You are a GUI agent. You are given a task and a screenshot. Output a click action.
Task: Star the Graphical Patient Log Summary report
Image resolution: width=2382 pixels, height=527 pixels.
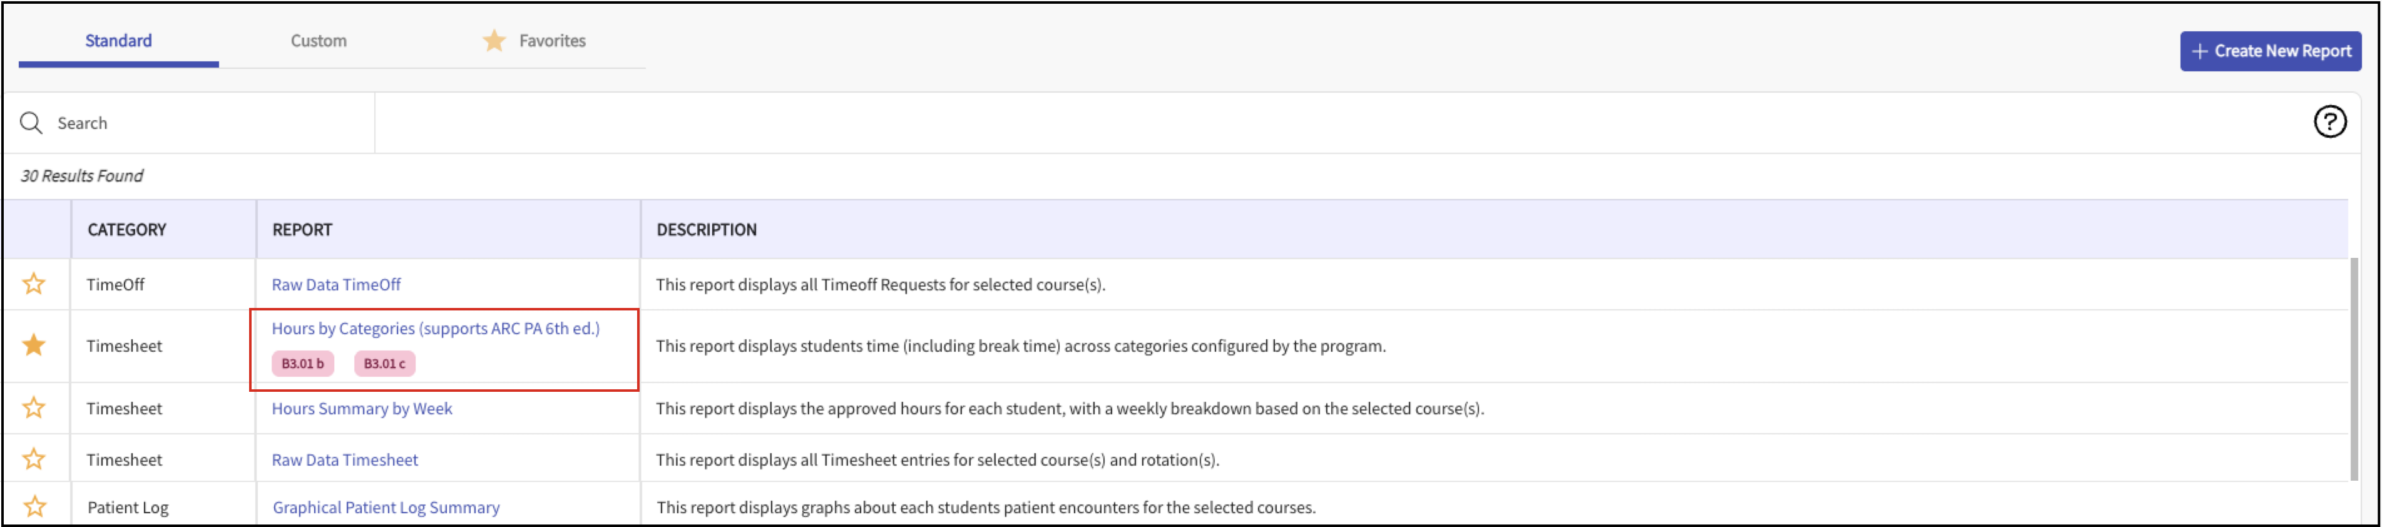tap(34, 506)
